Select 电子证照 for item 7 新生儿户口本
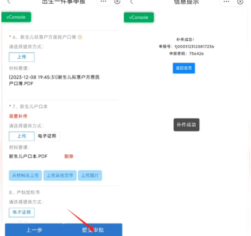This screenshot has width=251, height=236. tap(47, 136)
